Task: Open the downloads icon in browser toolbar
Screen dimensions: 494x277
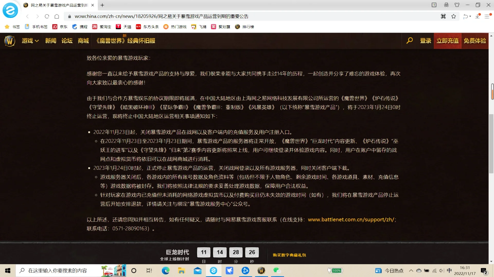Action: click(478, 16)
